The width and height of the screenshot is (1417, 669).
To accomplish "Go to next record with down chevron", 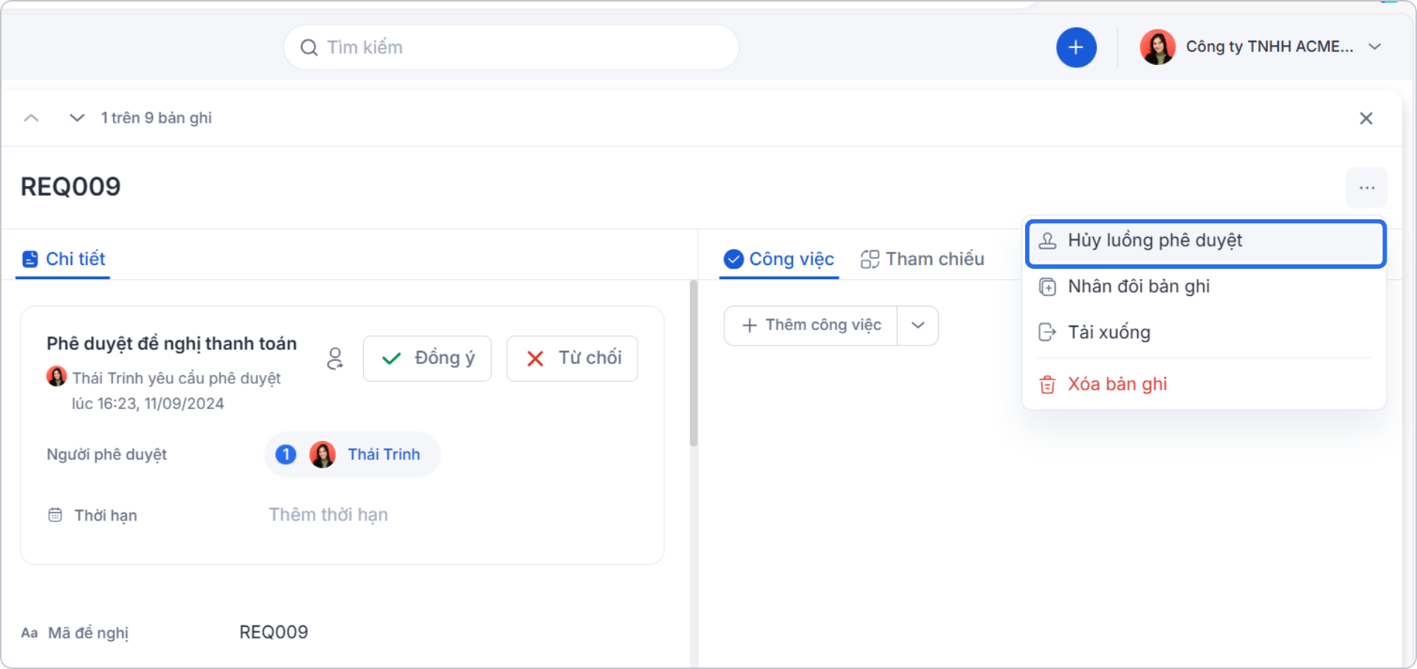I will coord(77,118).
